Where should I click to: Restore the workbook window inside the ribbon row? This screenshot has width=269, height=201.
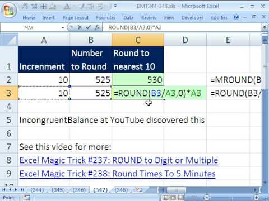click(x=254, y=17)
